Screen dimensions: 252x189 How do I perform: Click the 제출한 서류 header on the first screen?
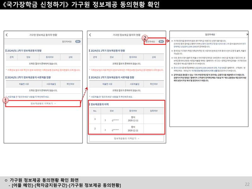[24, 84]
